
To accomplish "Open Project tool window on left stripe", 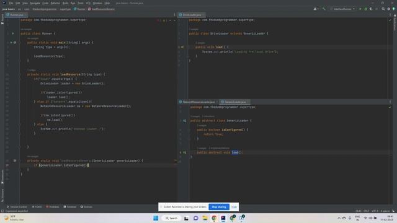I will coord(2,19).
